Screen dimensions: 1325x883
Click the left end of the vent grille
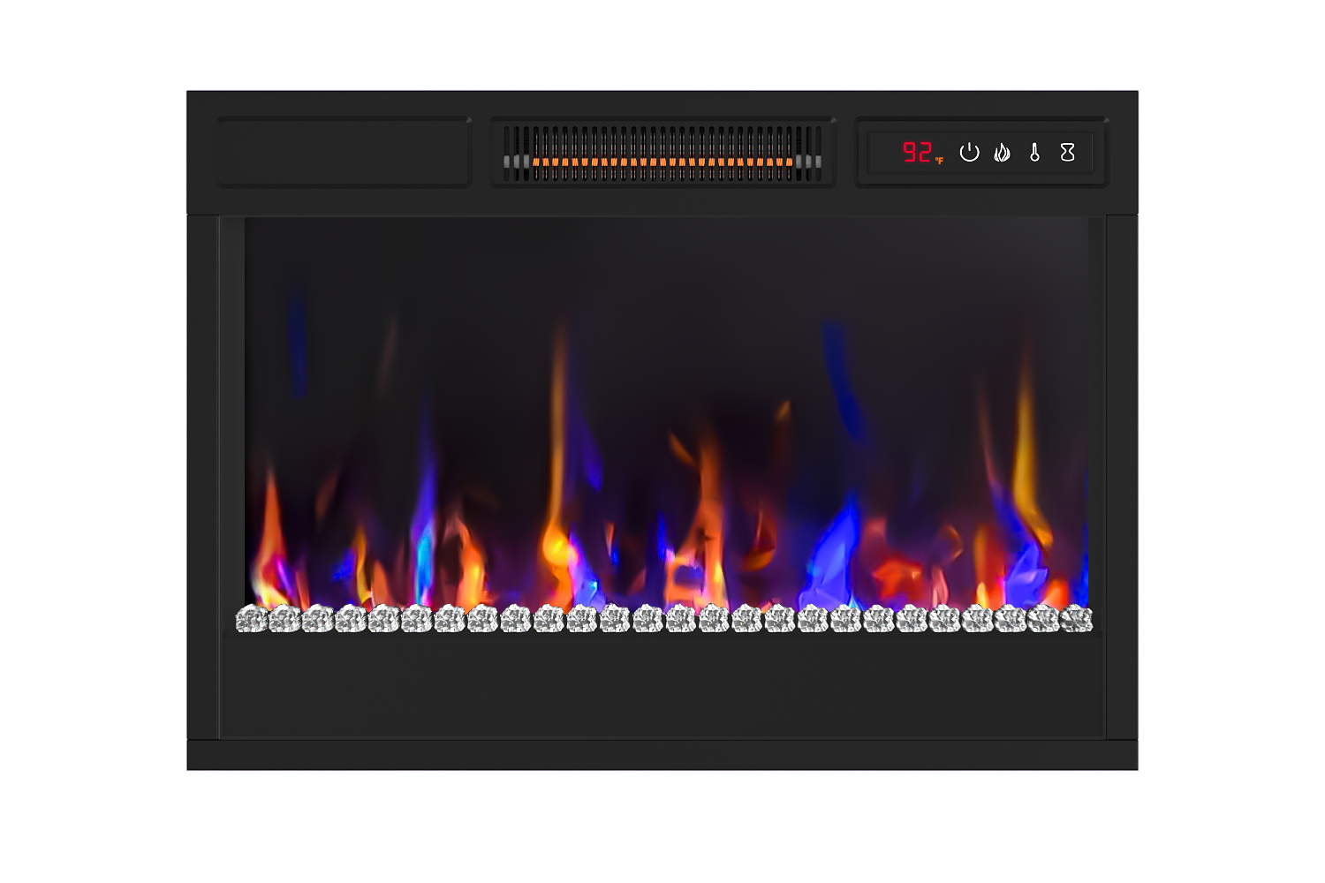coord(510,153)
